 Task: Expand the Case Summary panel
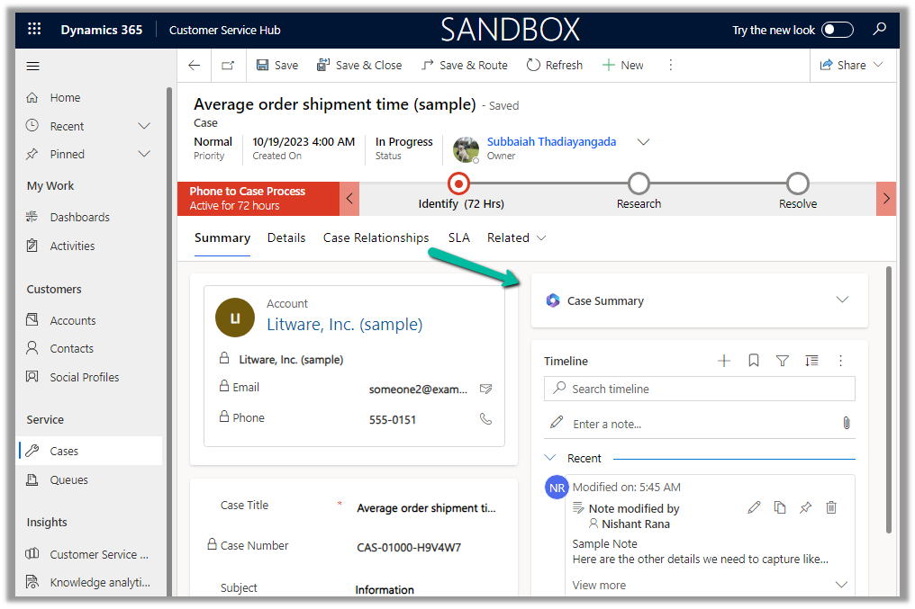tap(842, 300)
